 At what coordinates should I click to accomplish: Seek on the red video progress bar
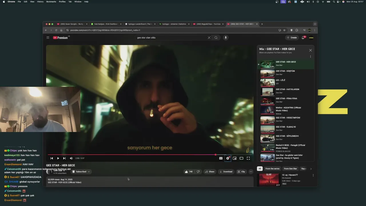click(x=150, y=154)
